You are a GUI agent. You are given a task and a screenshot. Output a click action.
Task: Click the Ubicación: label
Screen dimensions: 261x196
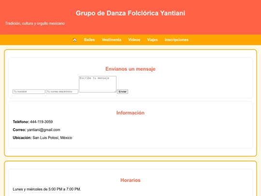coord(22,138)
